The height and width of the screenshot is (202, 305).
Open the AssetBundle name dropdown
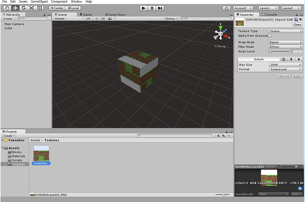[x=274, y=194]
